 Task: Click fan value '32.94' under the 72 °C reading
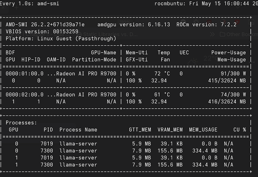(159, 80)
